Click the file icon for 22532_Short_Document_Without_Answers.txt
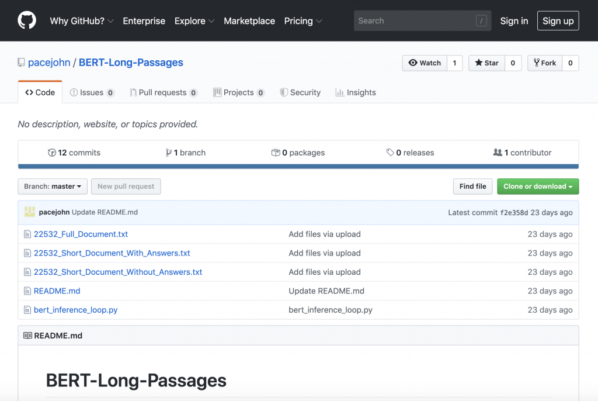598x401 pixels. 27,272
